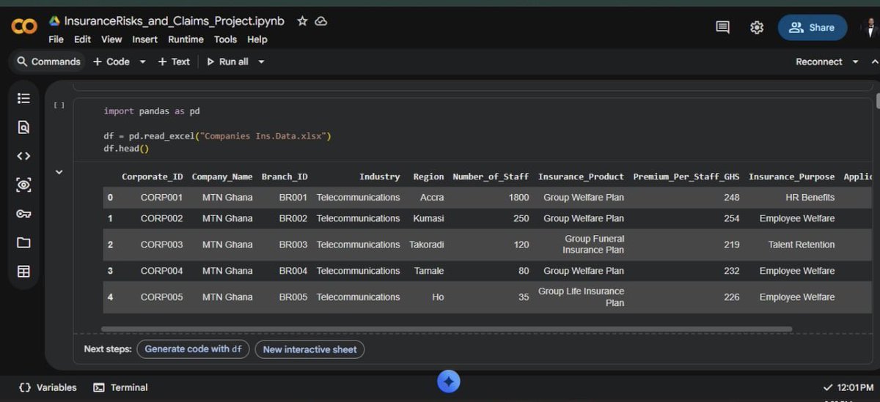Add a new Text cell
Viewport: 880px width, 402px height.
(174, 62)
